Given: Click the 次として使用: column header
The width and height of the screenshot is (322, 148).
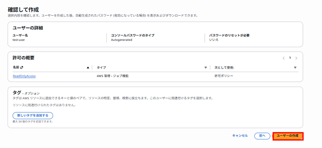Looking at the screenshot, I should click(224, 68).
